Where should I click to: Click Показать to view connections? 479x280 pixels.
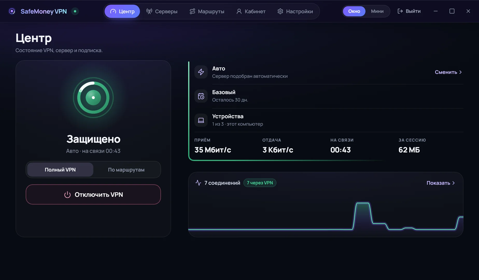point(441,183)
